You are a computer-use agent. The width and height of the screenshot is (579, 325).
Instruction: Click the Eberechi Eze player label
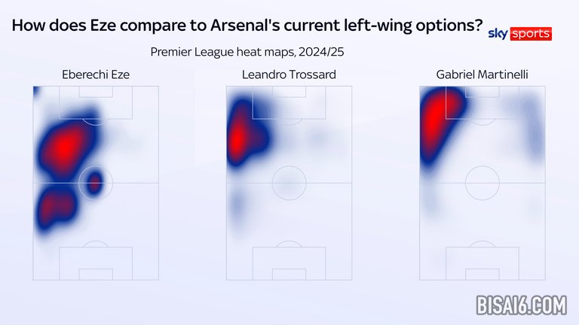96,74
